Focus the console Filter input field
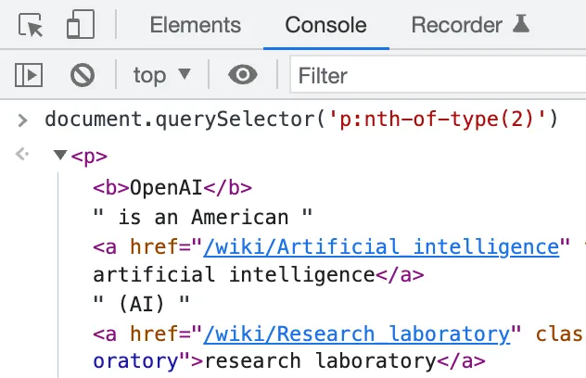The height and width of the screenshot is (378, 586). [438, 75]
